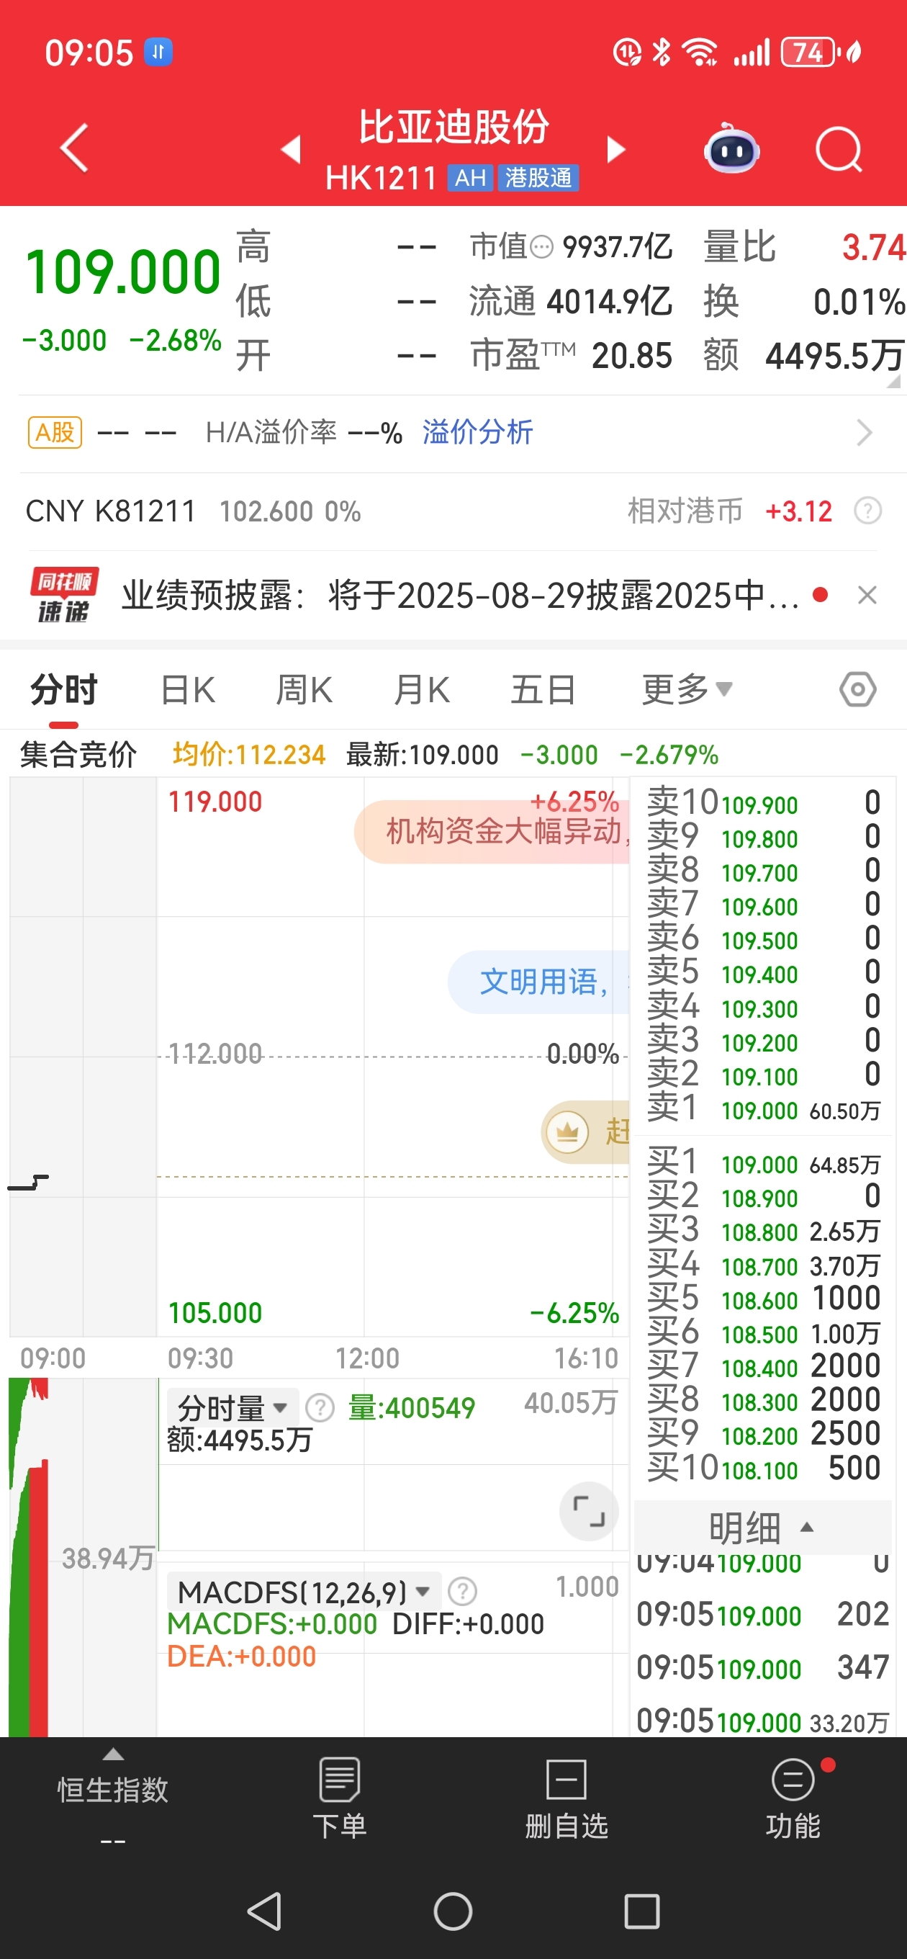Tap 量:400549 volume value
Image resolution: width=907 pixels, height=1959 pixels.
(411, 1409)
